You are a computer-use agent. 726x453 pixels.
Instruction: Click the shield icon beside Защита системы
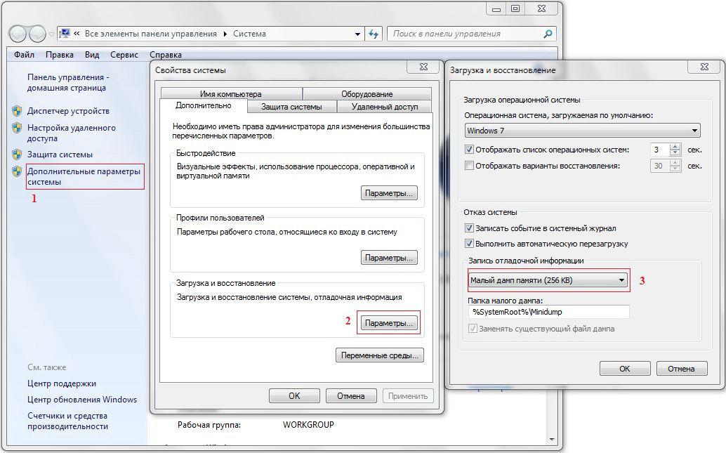point(17,155)
